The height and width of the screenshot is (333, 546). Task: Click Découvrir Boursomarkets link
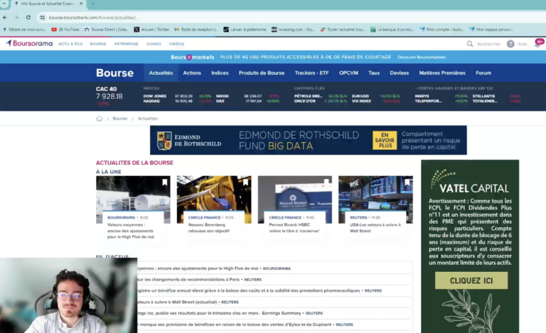point(422,57)
